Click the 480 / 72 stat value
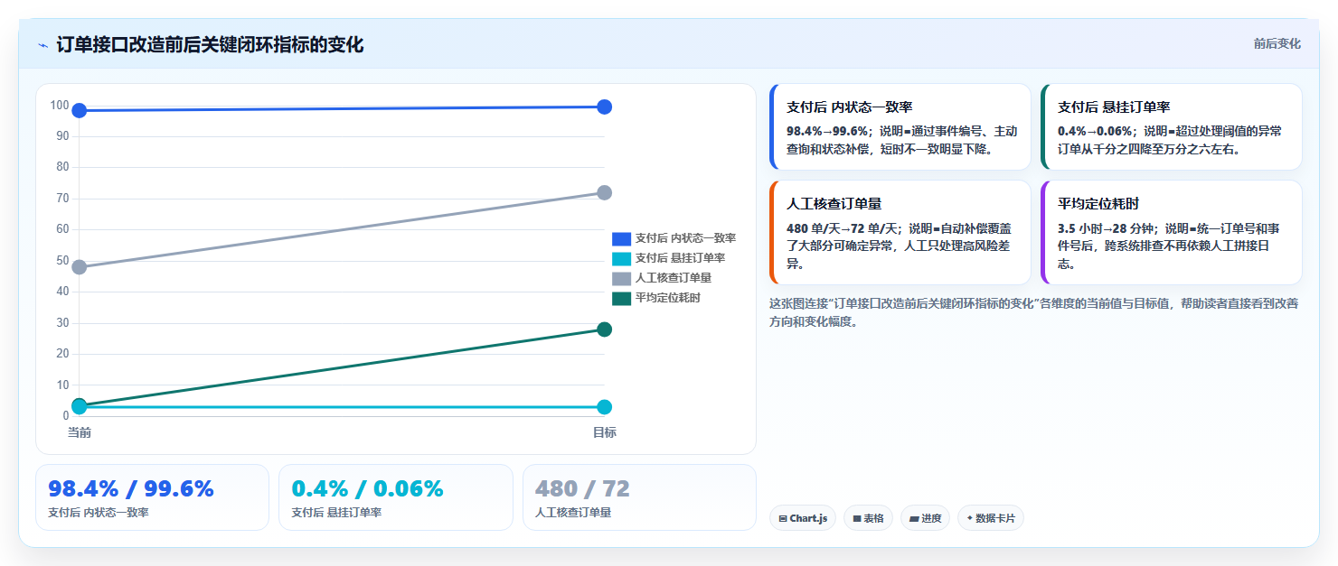 tap(582, 488)
